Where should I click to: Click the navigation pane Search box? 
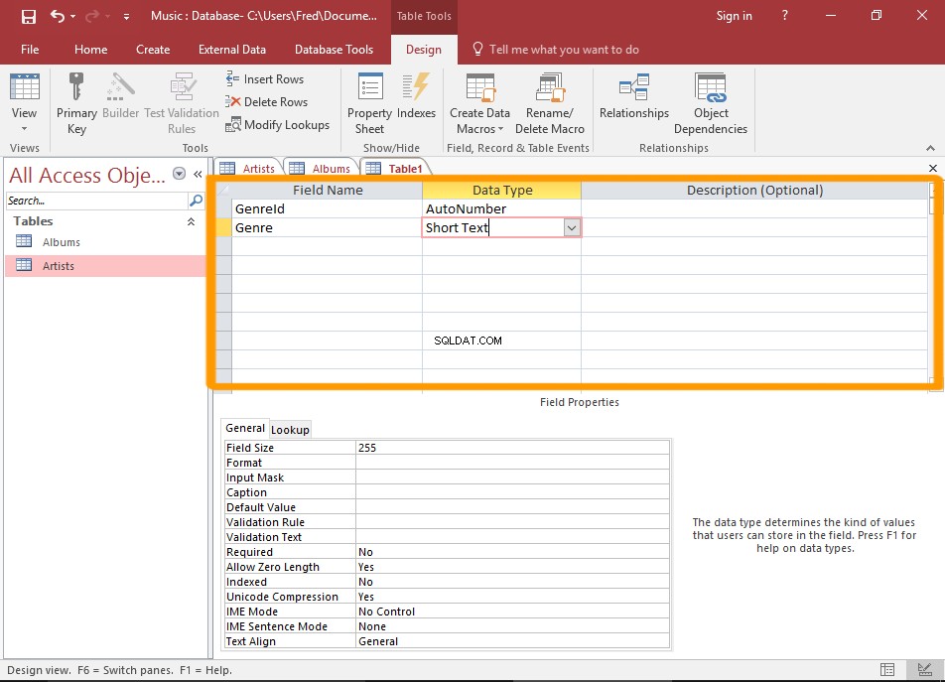96,201
